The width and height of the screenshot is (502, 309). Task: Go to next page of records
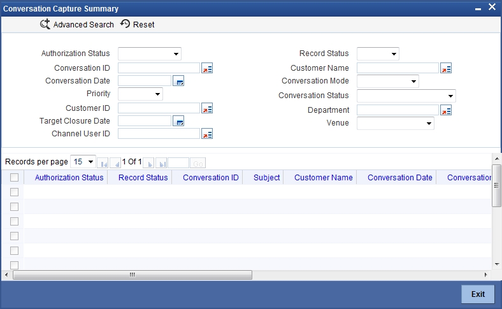point(148,163)
